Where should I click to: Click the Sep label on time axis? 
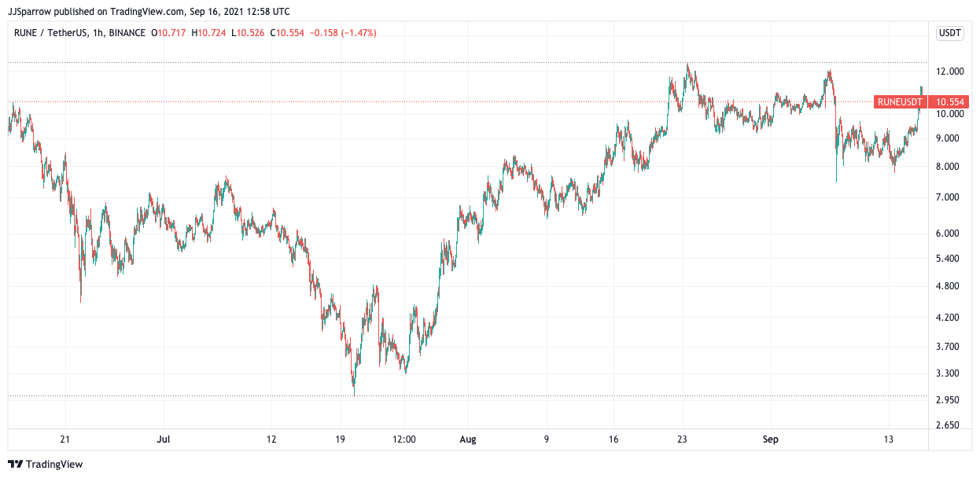tap(770, 439)
